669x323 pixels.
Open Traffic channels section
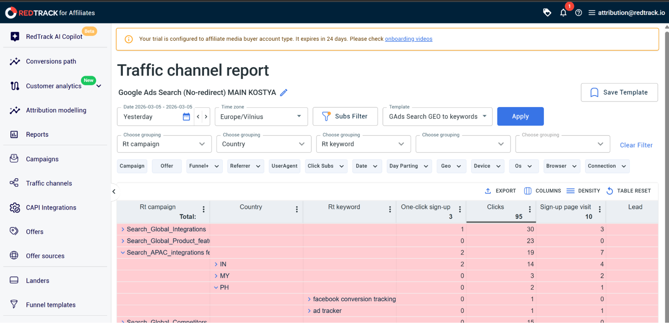tap(49, 183)
